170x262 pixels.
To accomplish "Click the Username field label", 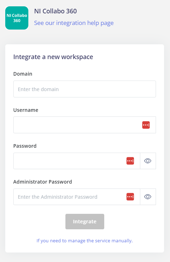I will [26, 110].
